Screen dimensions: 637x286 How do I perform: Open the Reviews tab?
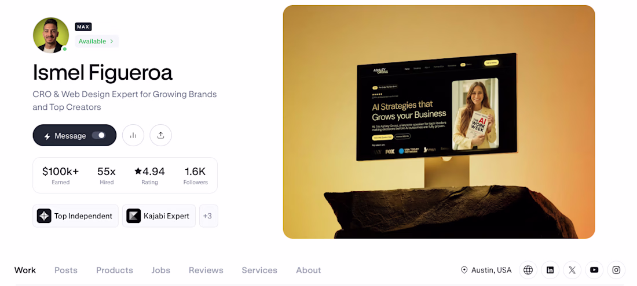[206, 270]
